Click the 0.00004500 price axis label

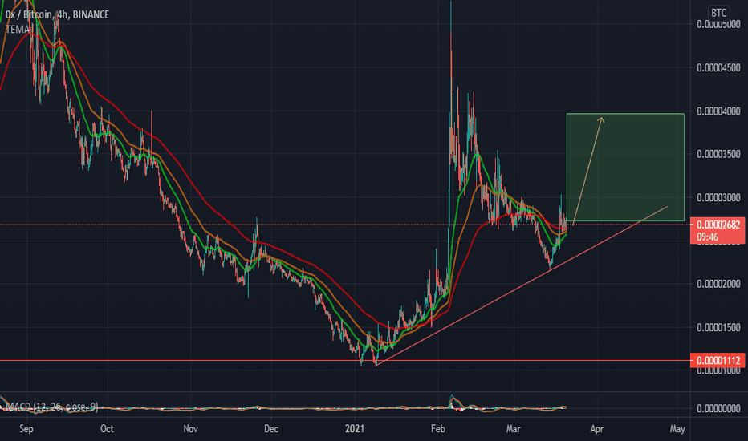[x=718, y=67]
